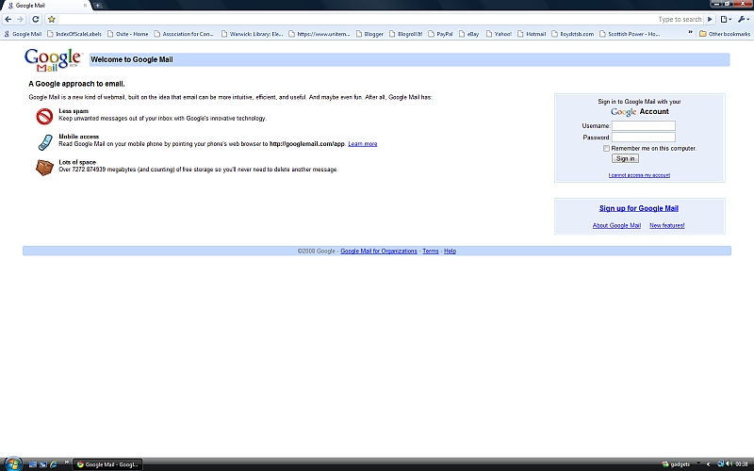Open the BlogrollIt! bookmark
Screen dimensions: 754x471
406,34
